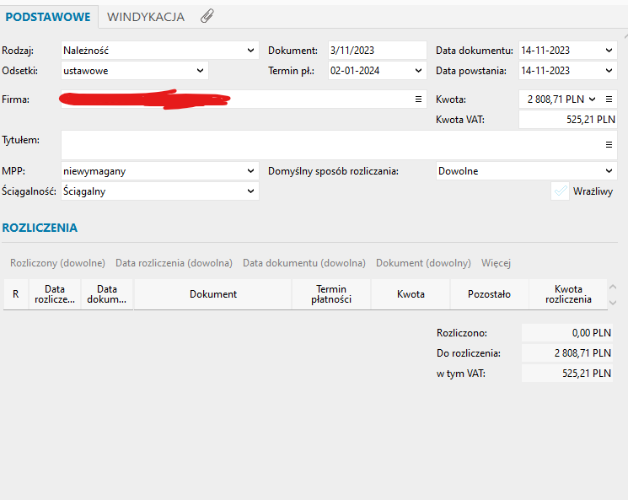Image resolution: width=628 pixels, height=500 pixels.
Task: Click the Tytułem field list icon
Action: [609, 145]
